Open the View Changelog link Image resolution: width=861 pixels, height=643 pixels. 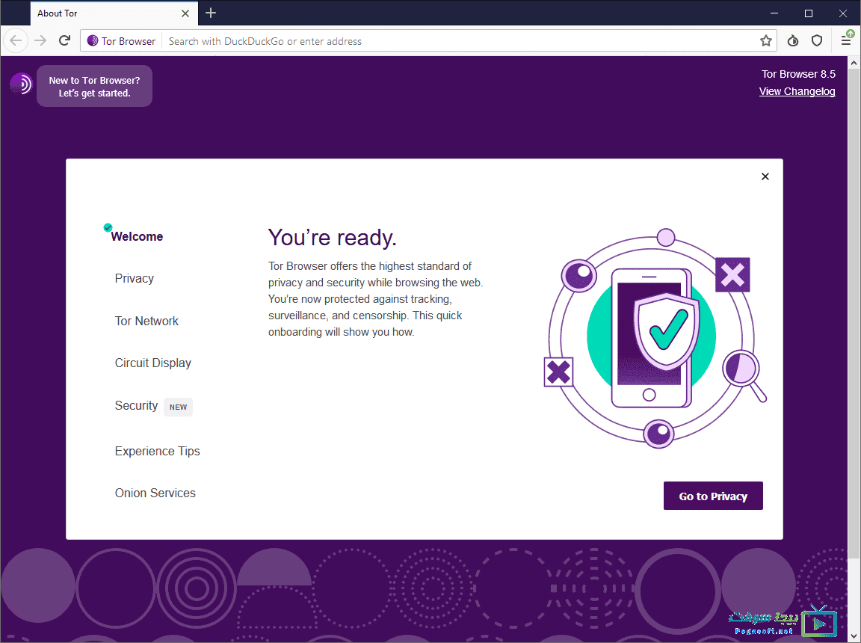click(x=797, y=91)
